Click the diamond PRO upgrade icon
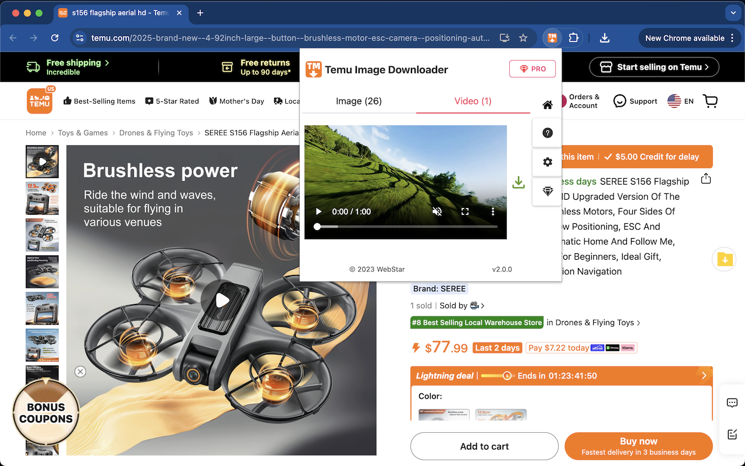The width and height of the screenshot is (745, 466). [x=547, y=191]
